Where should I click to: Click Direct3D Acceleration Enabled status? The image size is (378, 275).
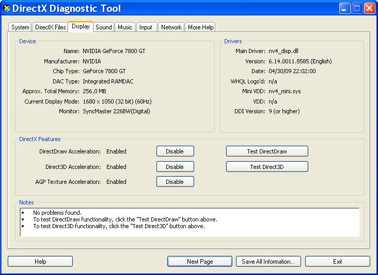point(116,167)
